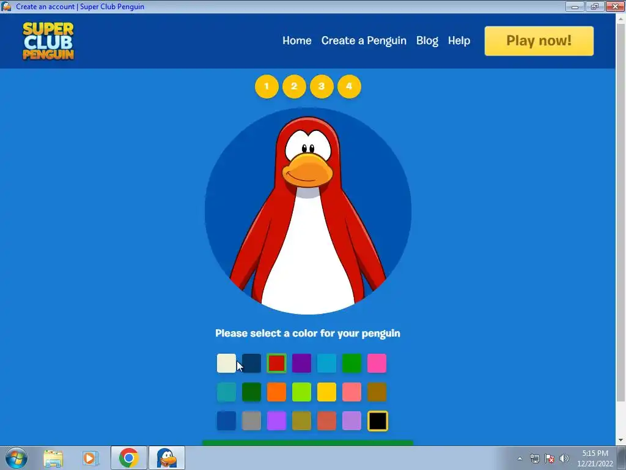Image resolution: width=626 pixels, height=470 pixels.
Task: Choose the bright violet penguin color
Action: [x=277, y=421]
